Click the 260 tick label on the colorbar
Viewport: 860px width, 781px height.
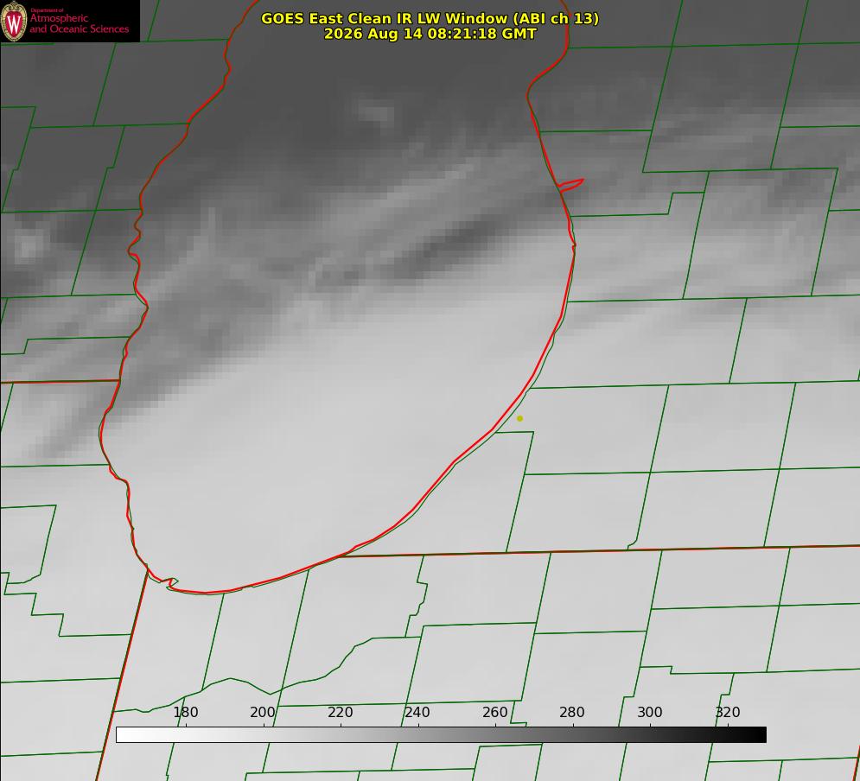[494, 712]
